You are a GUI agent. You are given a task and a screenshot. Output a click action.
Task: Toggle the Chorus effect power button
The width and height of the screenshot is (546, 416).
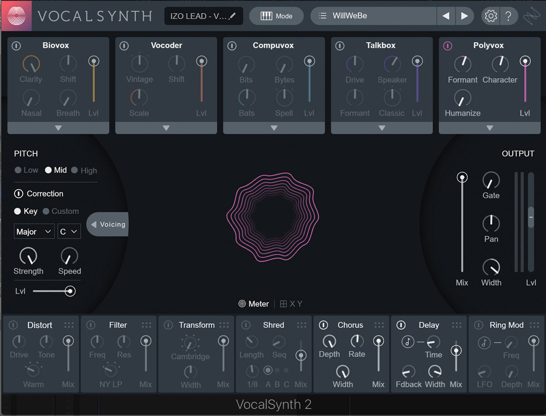pos(323,325)
